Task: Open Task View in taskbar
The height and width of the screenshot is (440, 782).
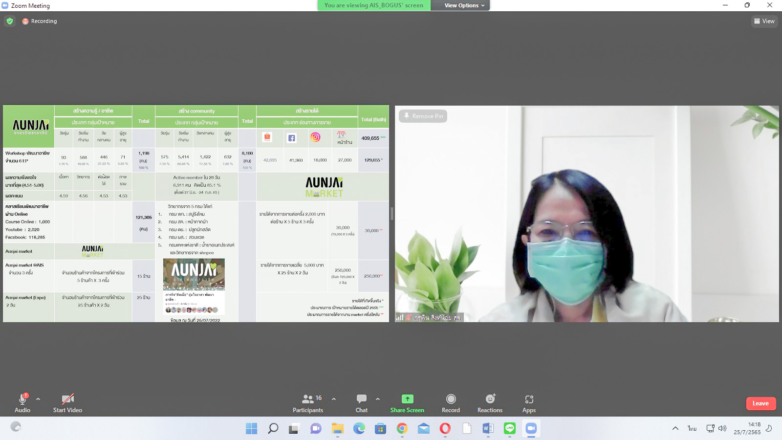Action: [294, 429]
